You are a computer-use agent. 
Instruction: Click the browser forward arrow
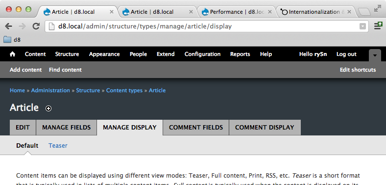click(23, 26)
